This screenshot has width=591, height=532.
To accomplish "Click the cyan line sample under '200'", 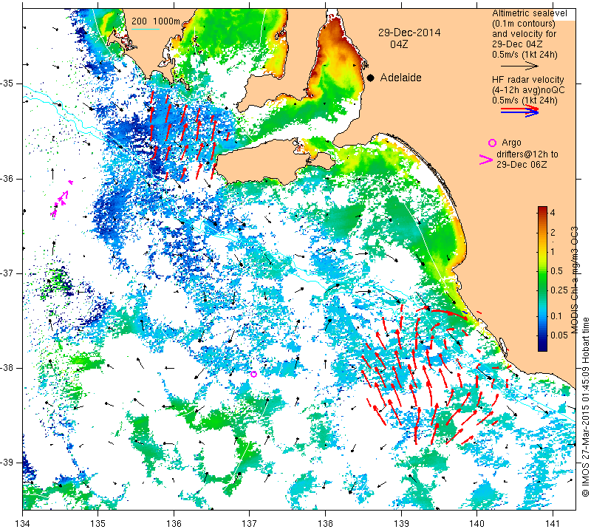I will (146, 29).
